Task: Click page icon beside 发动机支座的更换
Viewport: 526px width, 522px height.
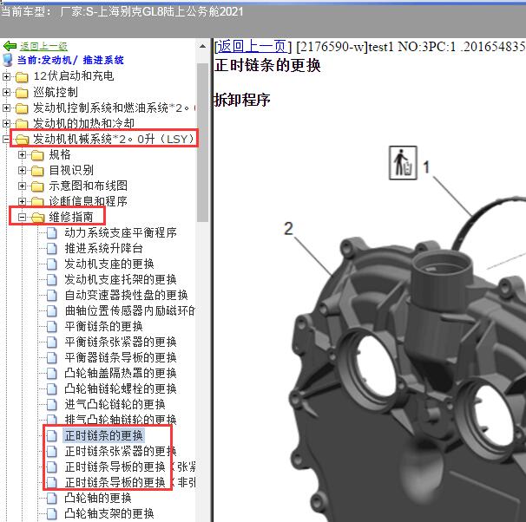Action: (52, 264)
